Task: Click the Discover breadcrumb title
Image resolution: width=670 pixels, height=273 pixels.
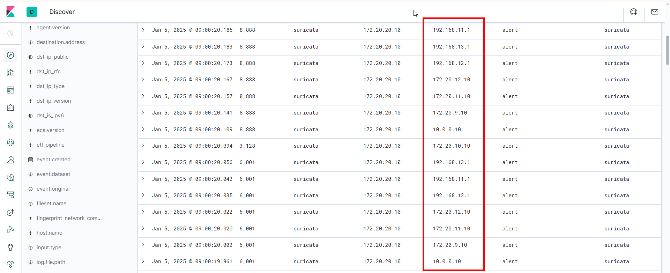Action: click(x=62, y=12)
